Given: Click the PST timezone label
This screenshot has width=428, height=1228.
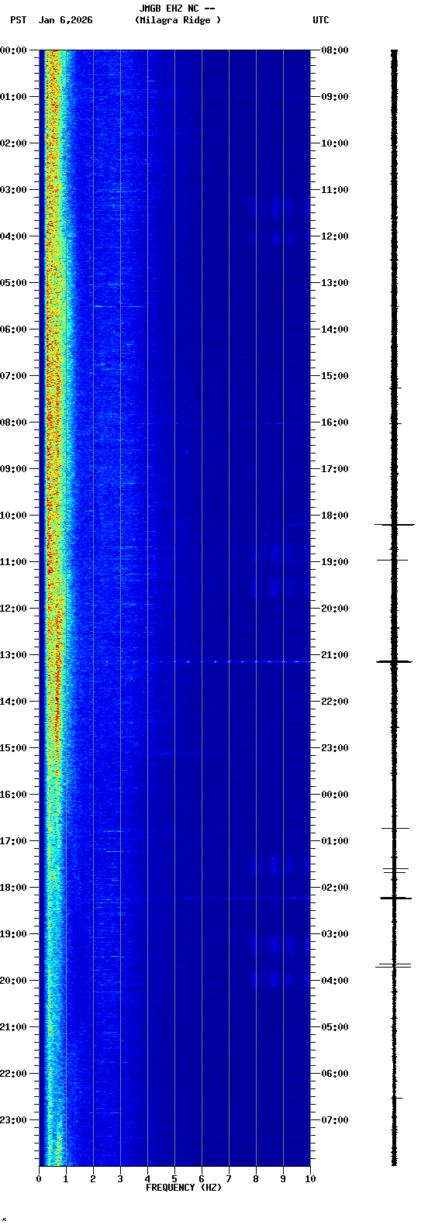Looking at the screenshot, I should point(18,20).
